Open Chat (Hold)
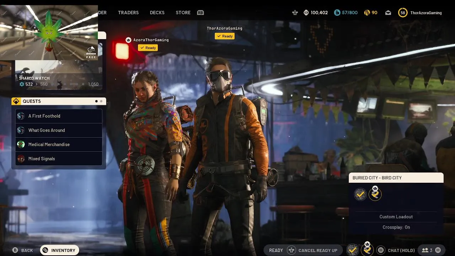The width and height of the screenshot is (455, 256). coord(401,250)
